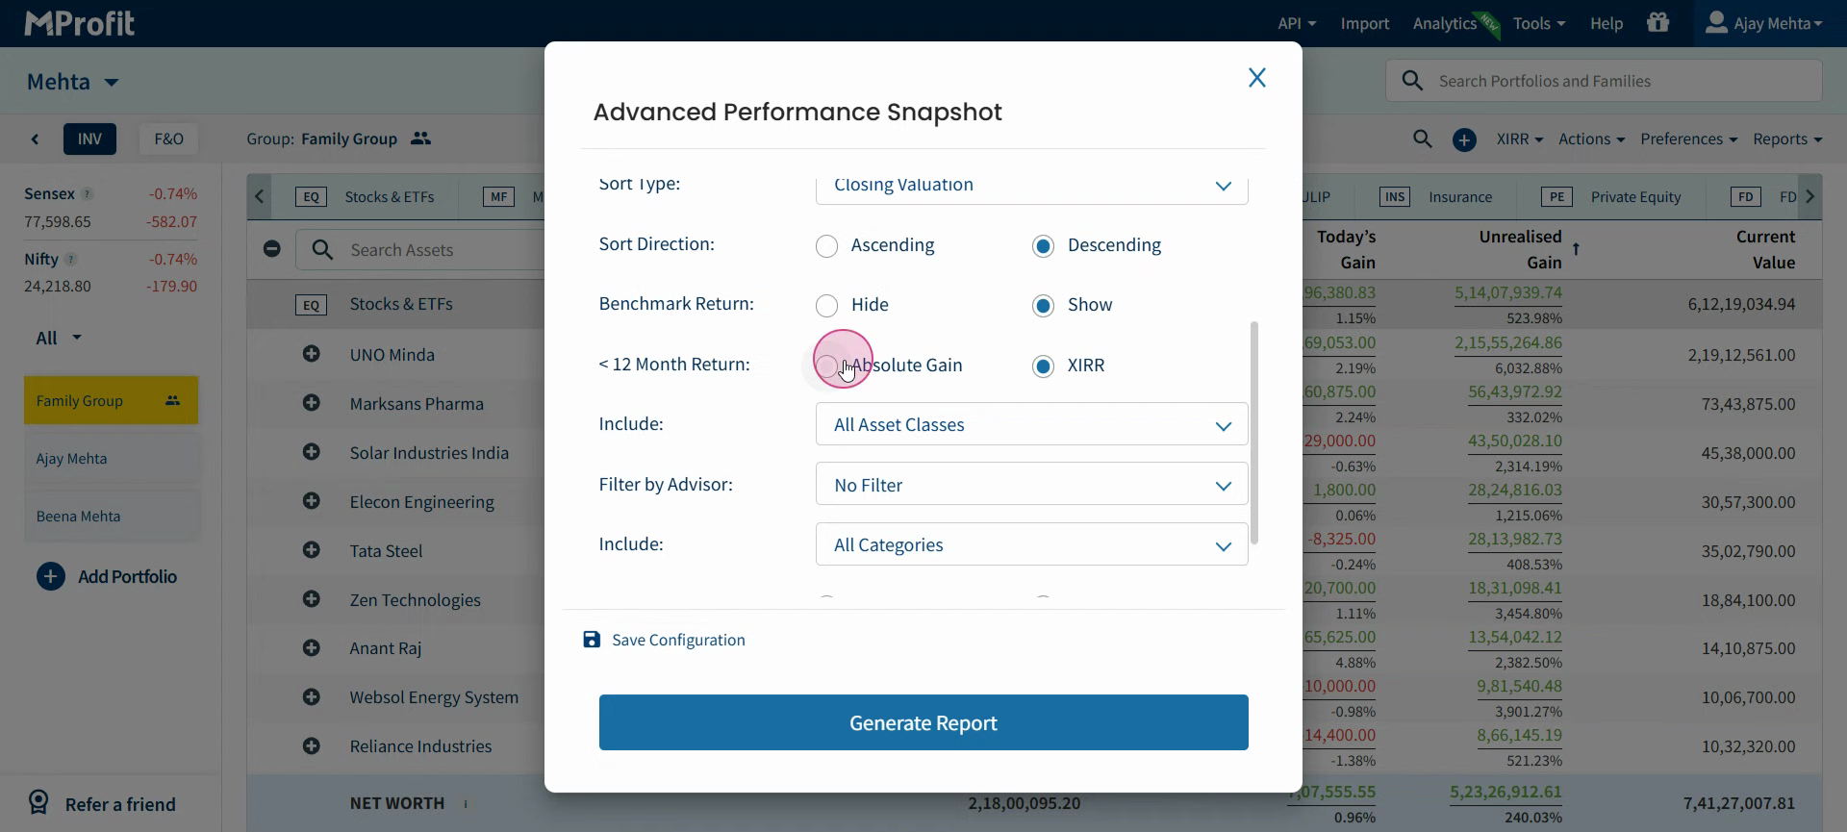Switch to the F&O tab
The width and height of the screenshot is (1847, 832).
[x=168, y=139]
